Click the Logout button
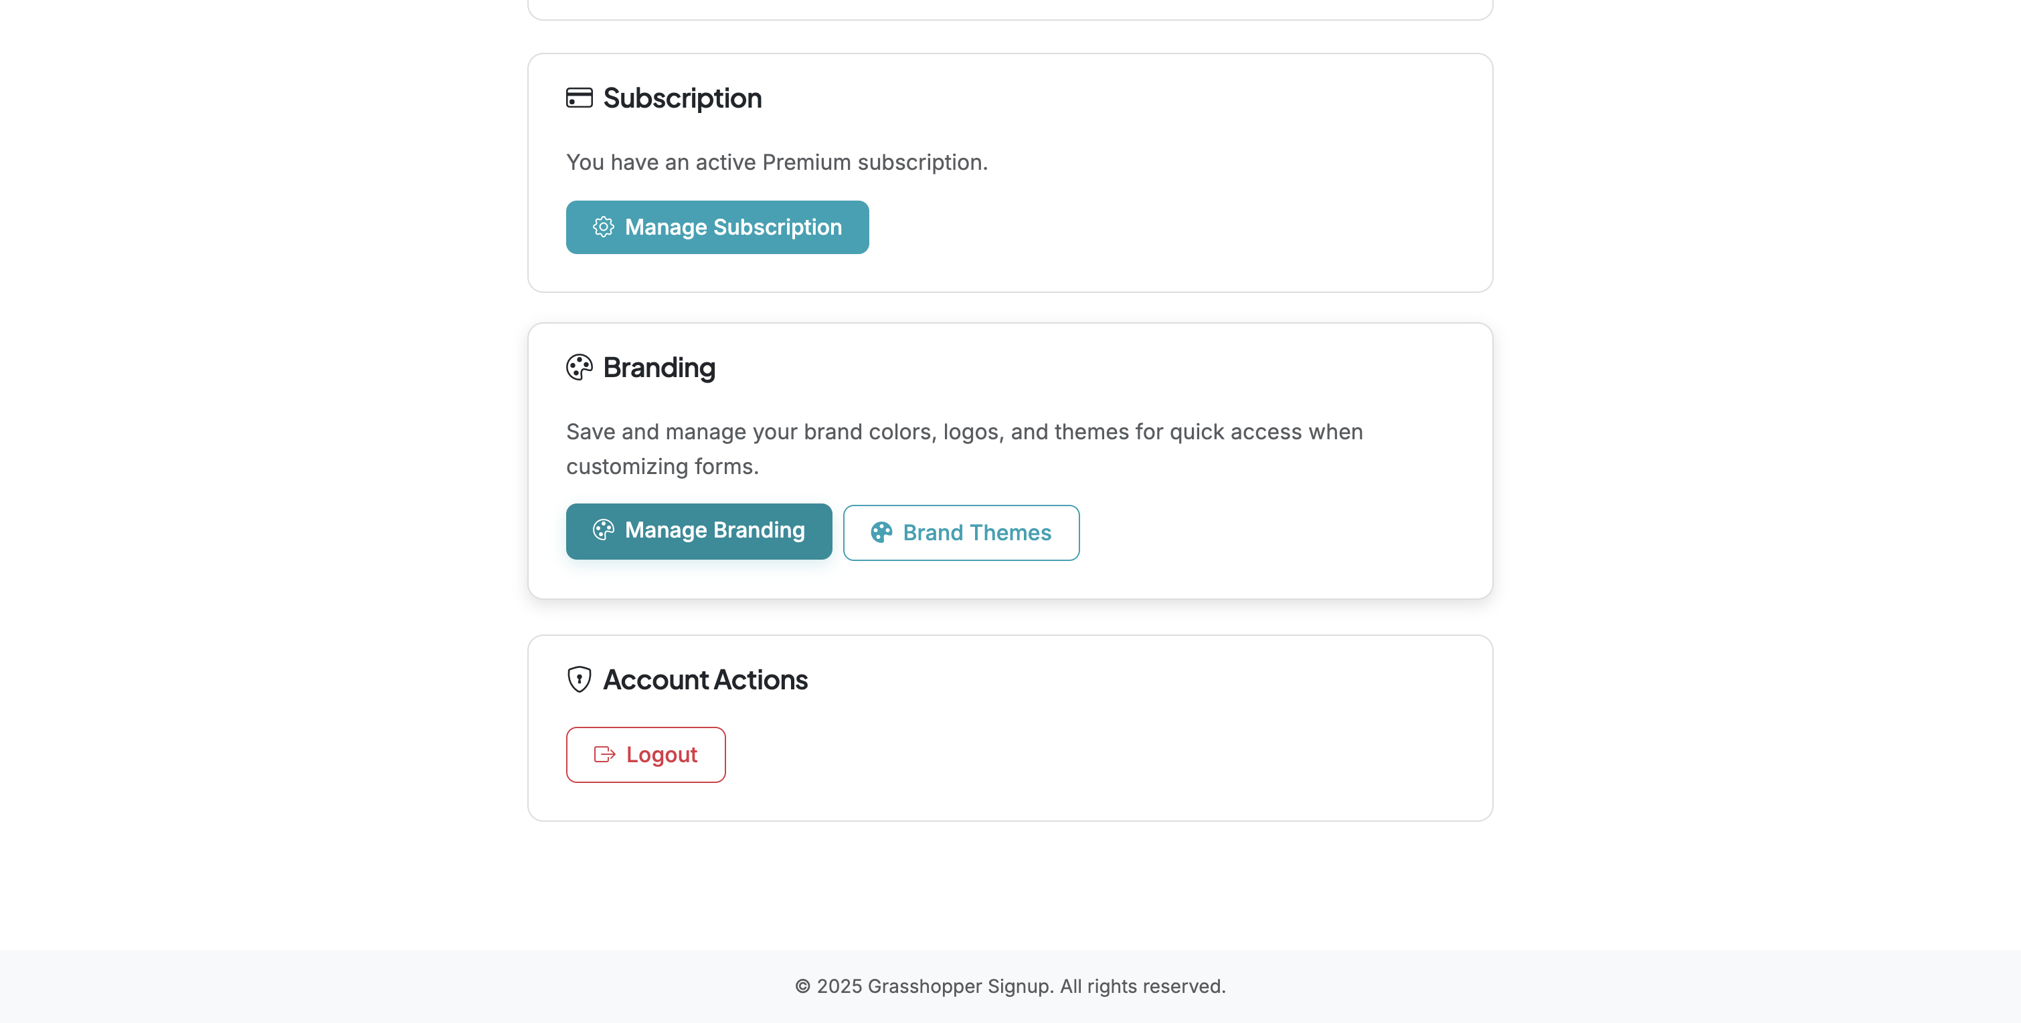The height and width of the screenshot is (1023, 2021). tap(645, 754)
